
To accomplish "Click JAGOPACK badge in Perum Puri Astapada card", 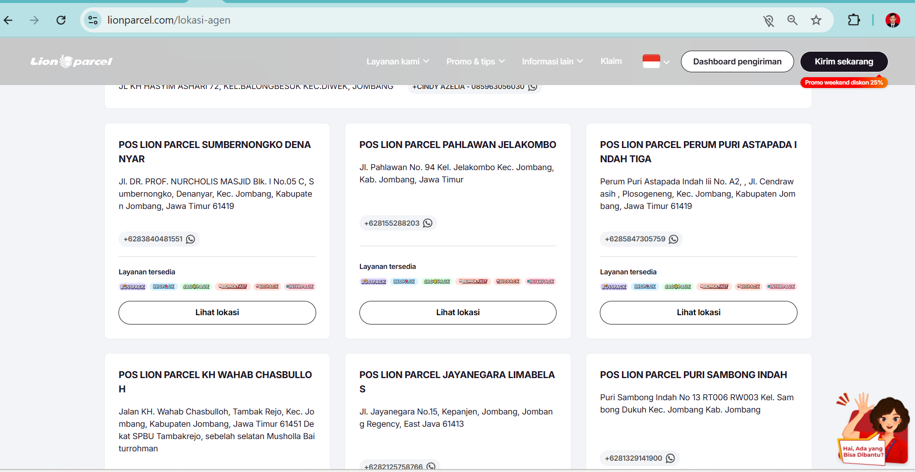I will tap(678, 287).
